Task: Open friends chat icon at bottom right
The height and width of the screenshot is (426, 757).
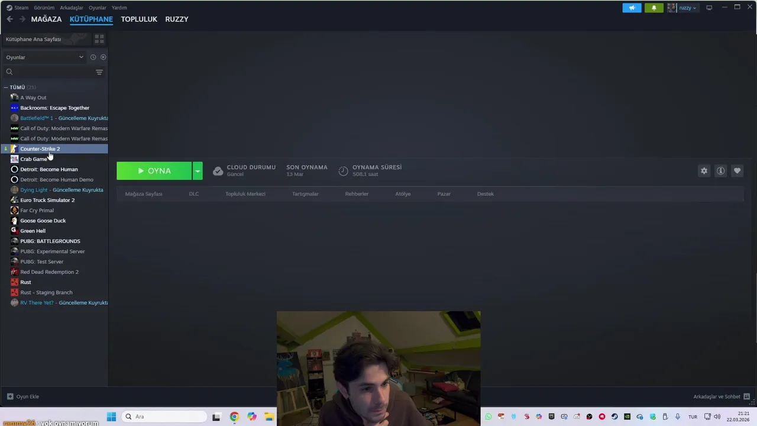Action: point(746,396)
